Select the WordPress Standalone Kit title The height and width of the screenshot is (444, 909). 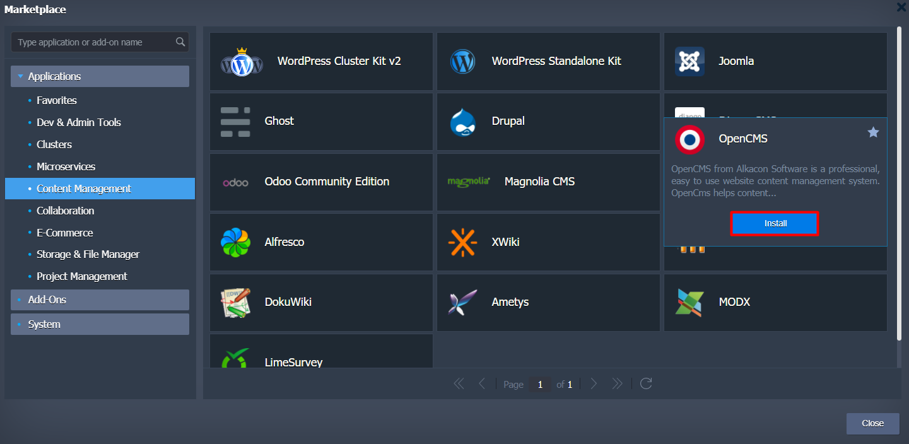[x=556, y=61]
